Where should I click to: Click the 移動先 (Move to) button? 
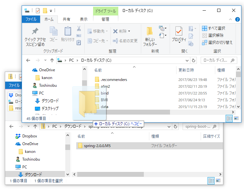click(98, 31)
